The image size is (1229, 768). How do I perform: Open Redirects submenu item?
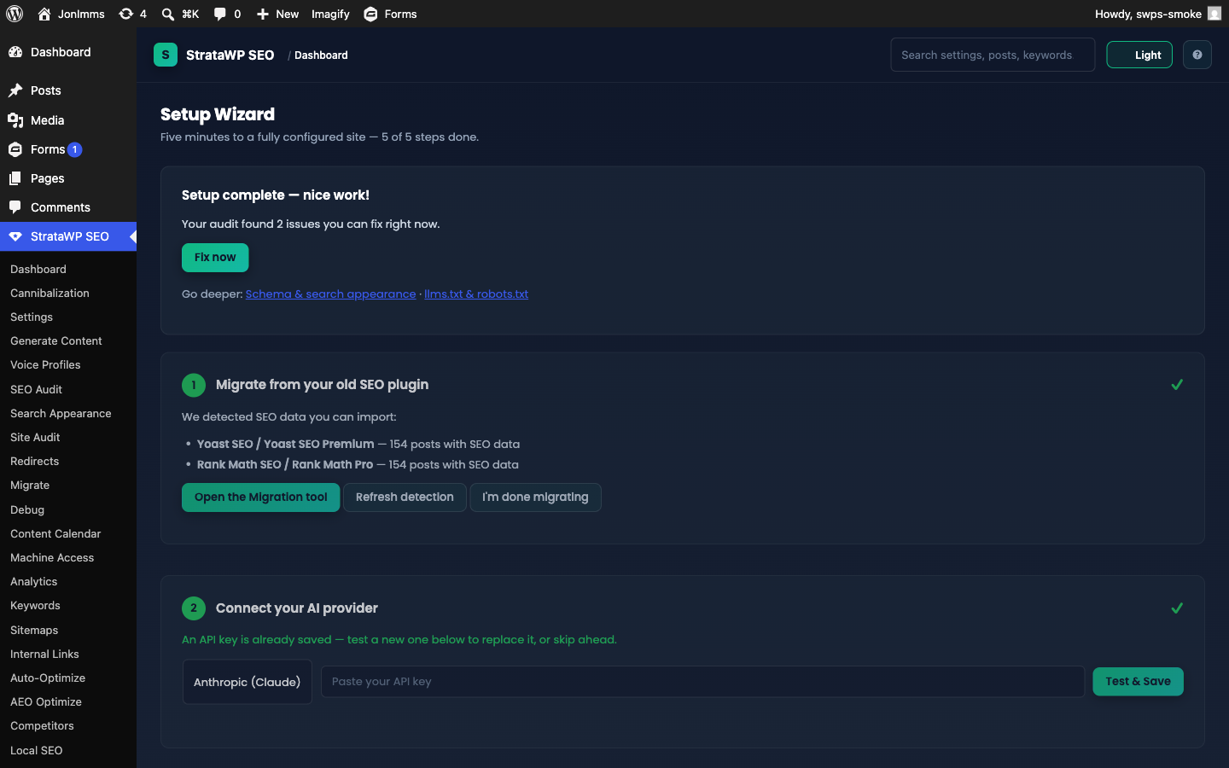[35, 461]
